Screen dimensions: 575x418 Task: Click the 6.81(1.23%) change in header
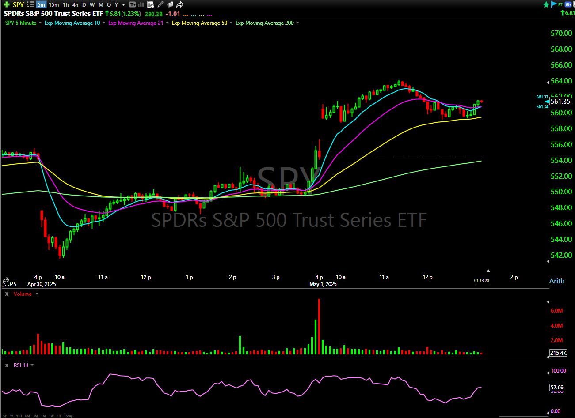point(123,14)
